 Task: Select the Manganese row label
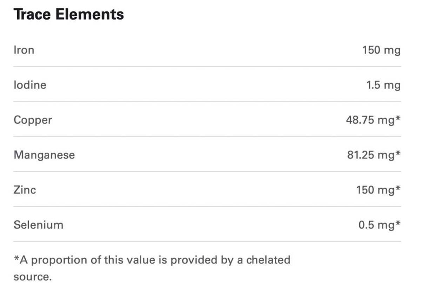(44, 155)
